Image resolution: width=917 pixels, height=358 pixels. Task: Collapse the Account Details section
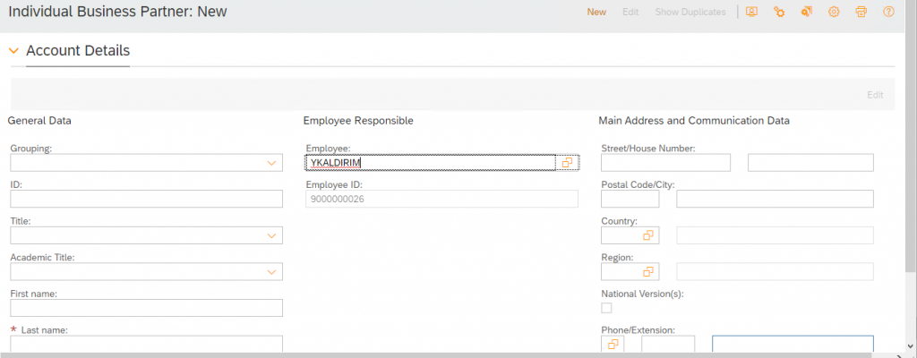coord(14,51)
